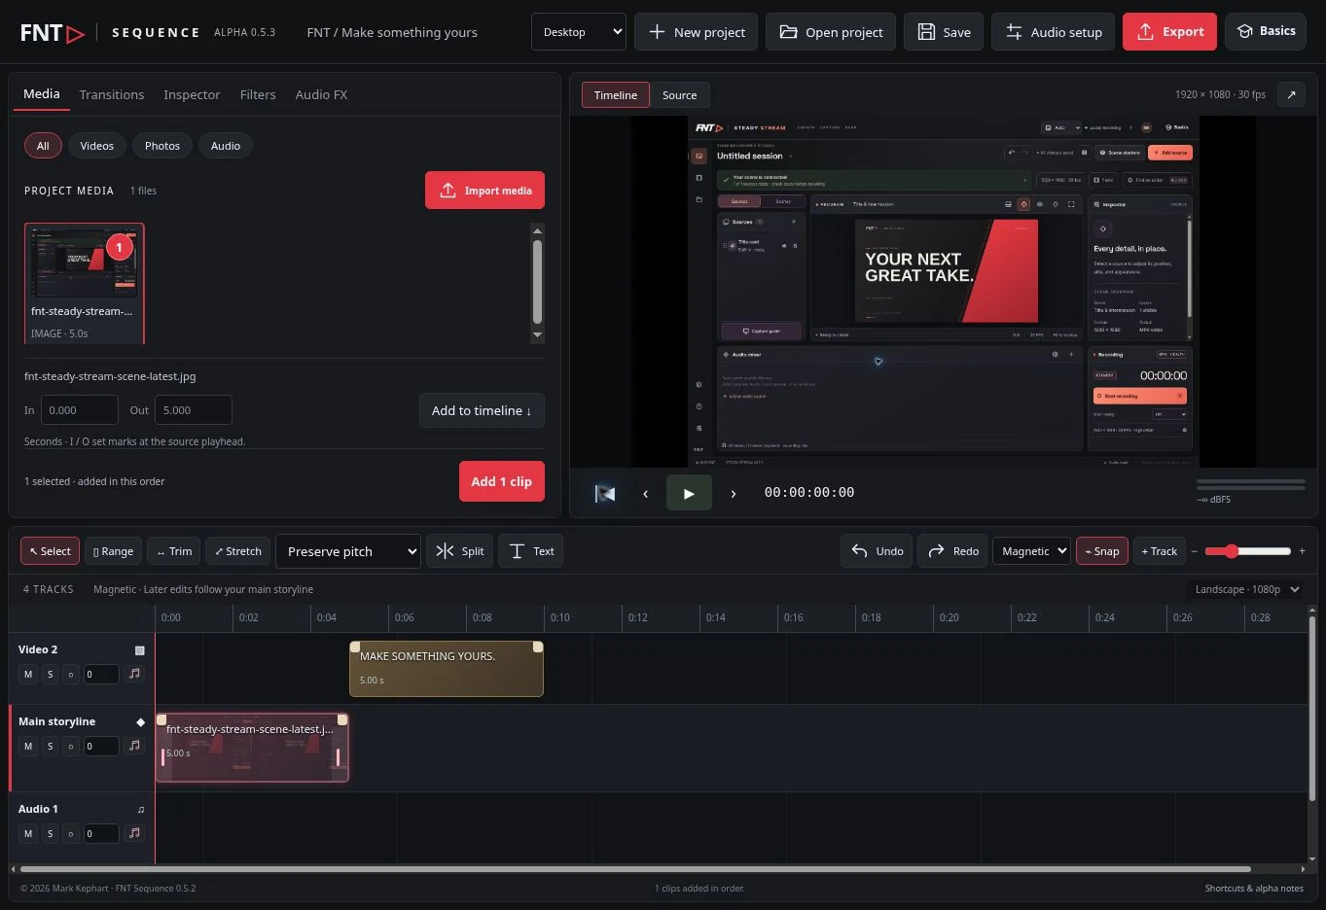This screenshot has width=1326, height=910.
Task: Toggle Snap on the timeline
Action: [x=1101, y=551]
